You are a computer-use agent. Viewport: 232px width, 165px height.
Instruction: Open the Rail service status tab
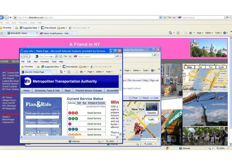coord(79,103)
